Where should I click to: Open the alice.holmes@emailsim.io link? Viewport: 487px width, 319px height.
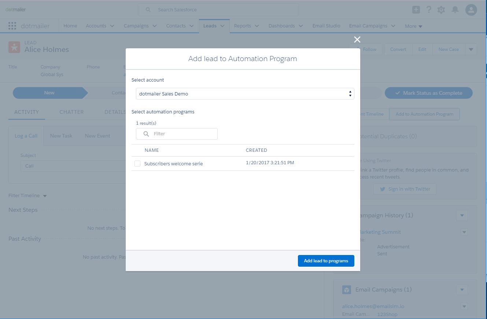373,306
